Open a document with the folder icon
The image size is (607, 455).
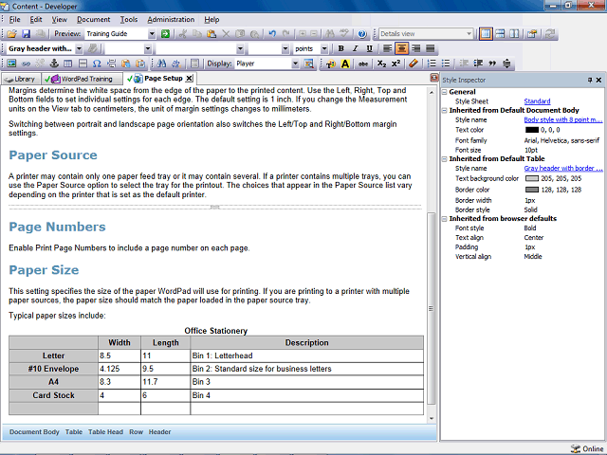[11, 34]
